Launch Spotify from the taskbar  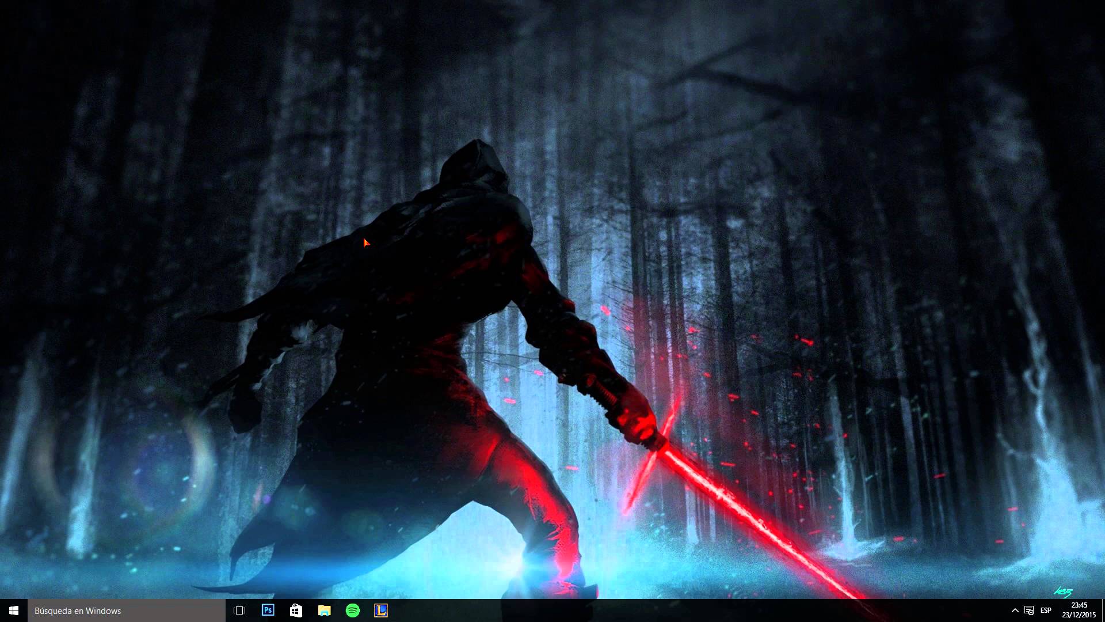pos(352,610)
